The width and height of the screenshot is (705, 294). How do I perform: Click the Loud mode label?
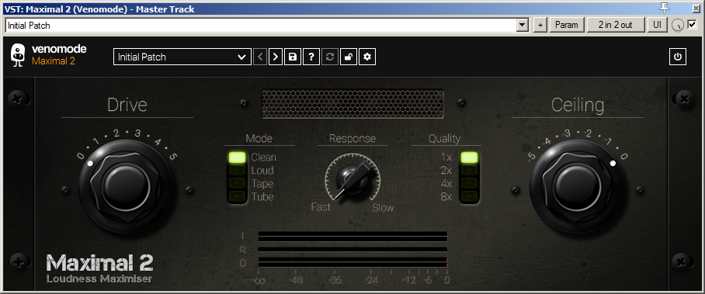(262, 171)
